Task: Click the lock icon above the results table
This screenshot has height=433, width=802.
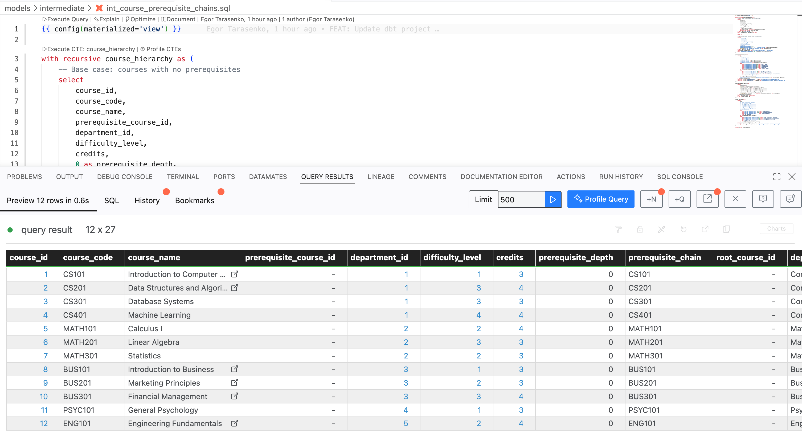Action: click(x=640, y=230)
